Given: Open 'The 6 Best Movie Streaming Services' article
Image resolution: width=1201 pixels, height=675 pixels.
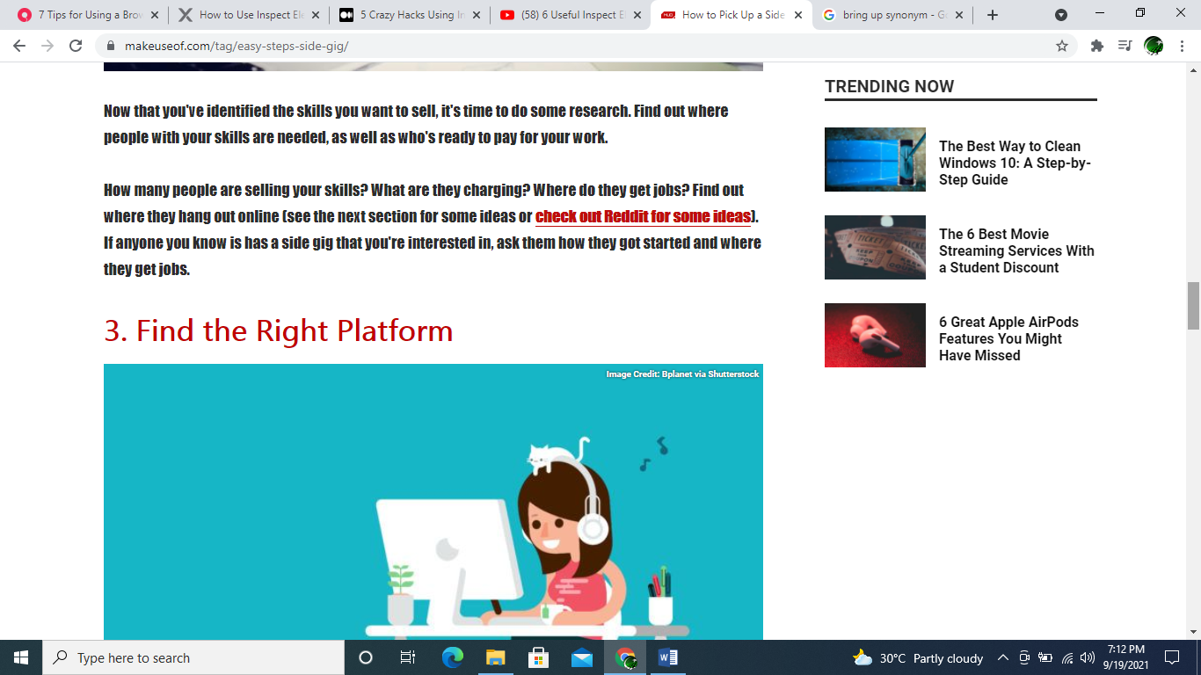Looking at the screenshot, I should point(1015,250).
